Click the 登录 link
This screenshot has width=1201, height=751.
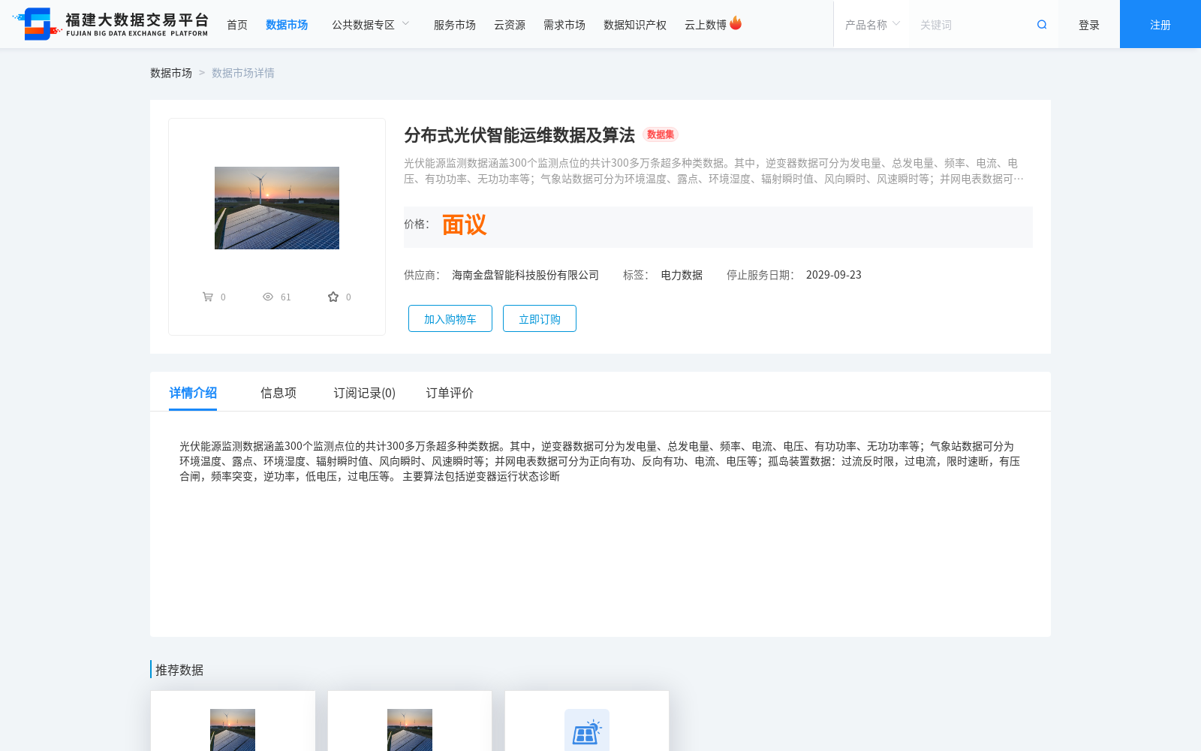1089,25
